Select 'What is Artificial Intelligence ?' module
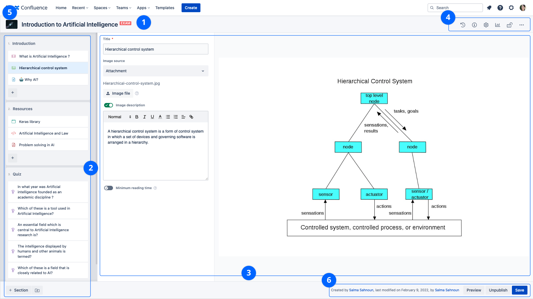Screen dimensions: 533x299 pos(48,56)
